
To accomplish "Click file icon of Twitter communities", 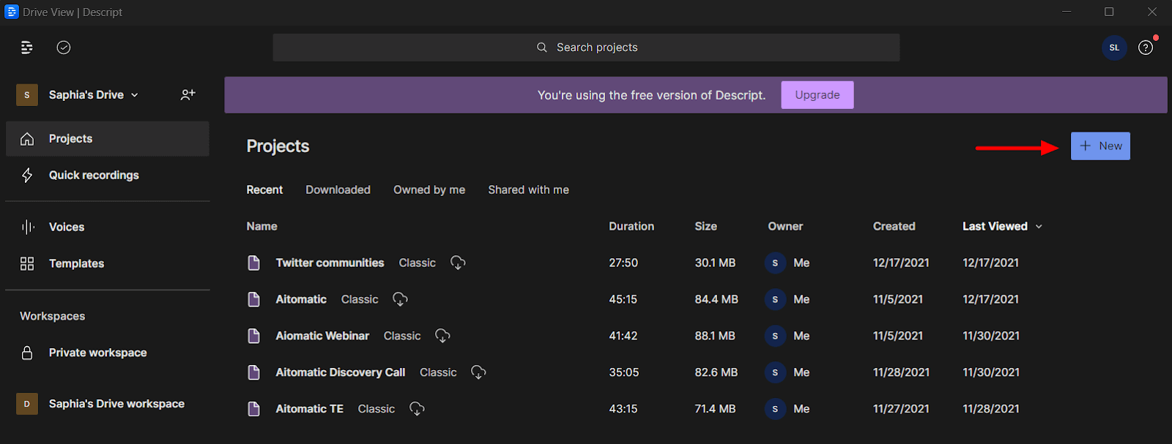I will [x=254, y=263].
